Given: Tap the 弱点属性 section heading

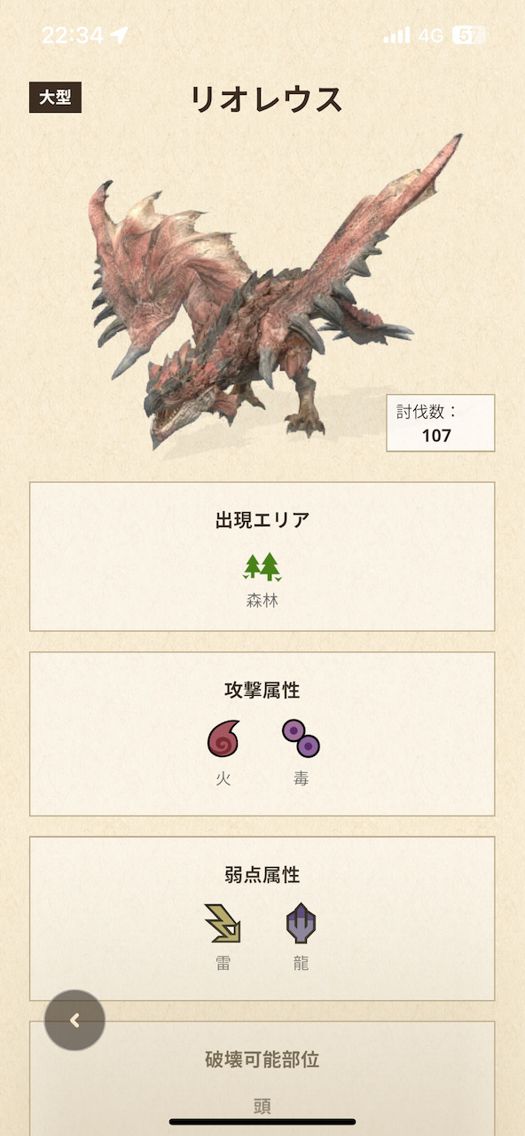Looking at the screenshot, I should coord(262,875).
